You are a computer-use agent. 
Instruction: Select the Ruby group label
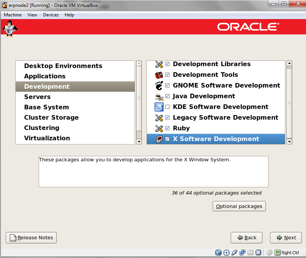point(181,128)
